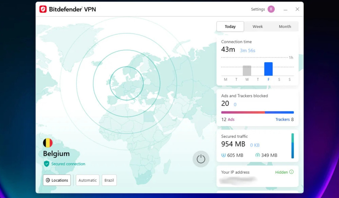Open the Locations list
Viewport: 339px width, 198px height.
(x=57, y=180)
